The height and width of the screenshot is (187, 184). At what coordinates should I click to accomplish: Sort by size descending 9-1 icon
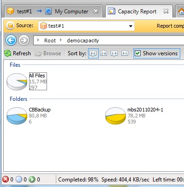[125, 53]
